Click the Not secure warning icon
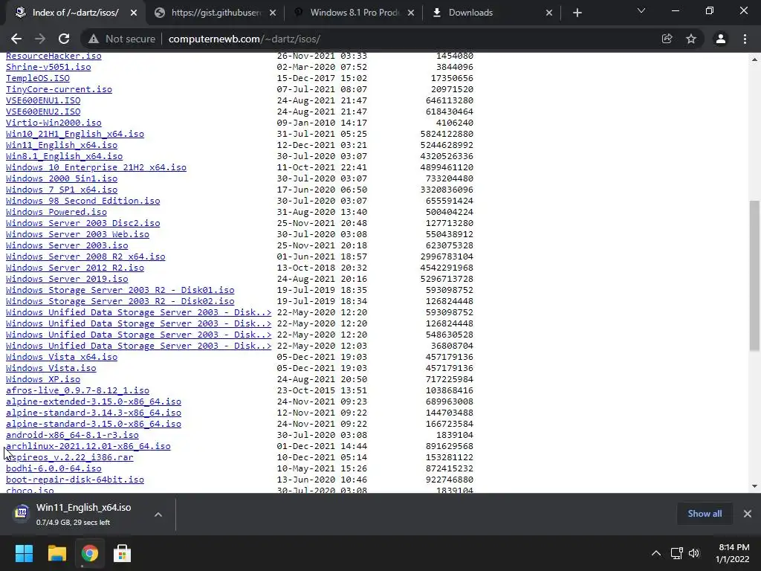Viewport: 761px width, 571px height. point(94,39)
